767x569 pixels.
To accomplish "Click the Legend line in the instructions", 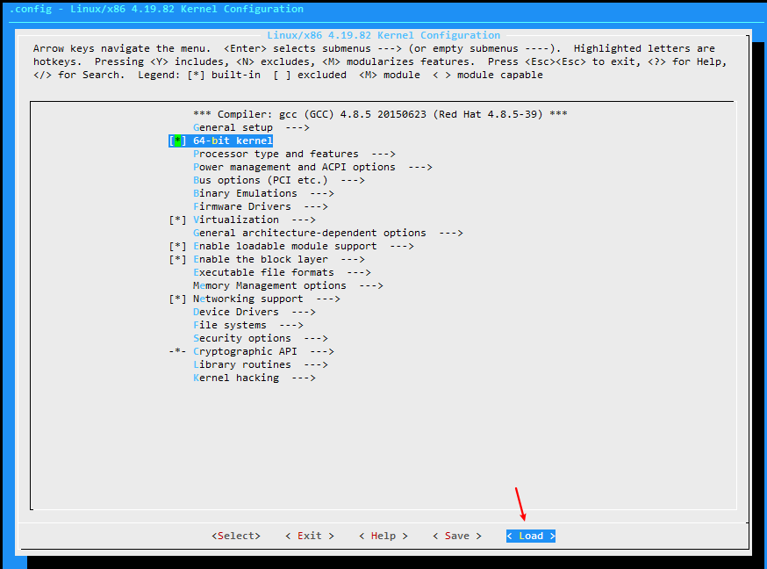I will [340, 75].
